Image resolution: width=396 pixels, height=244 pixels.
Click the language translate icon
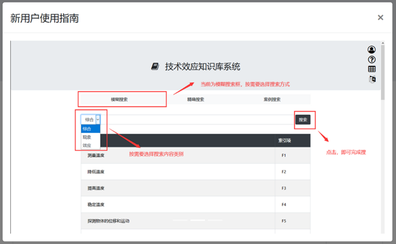click(372, 79)
